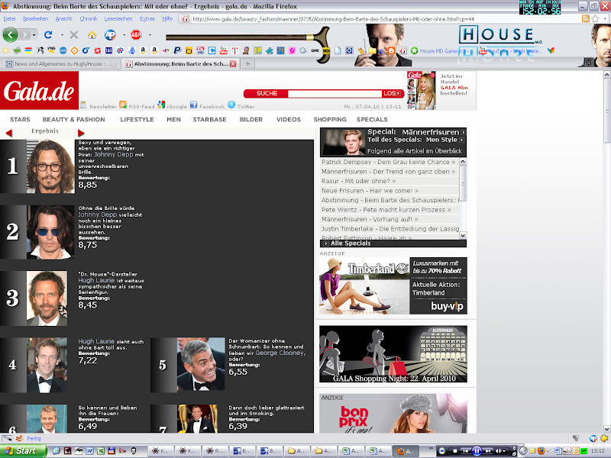This screenshot has height=458, width=611.
Task: Open the Lesezeichen menu
Action: (x=118, y=18)
